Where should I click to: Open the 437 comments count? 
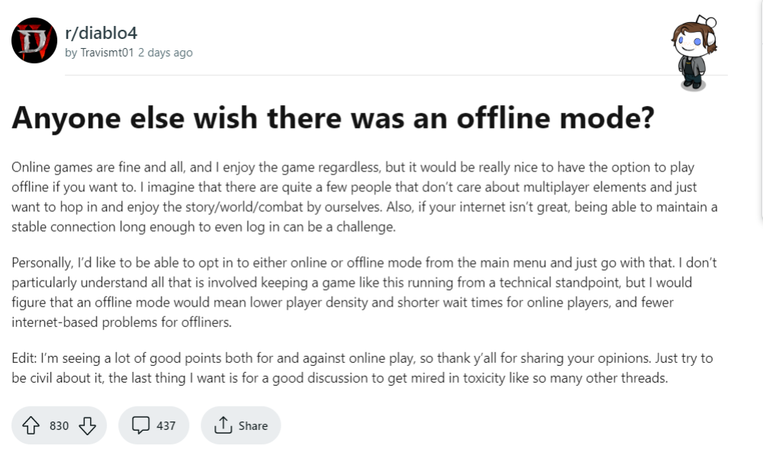coord(166,425)
